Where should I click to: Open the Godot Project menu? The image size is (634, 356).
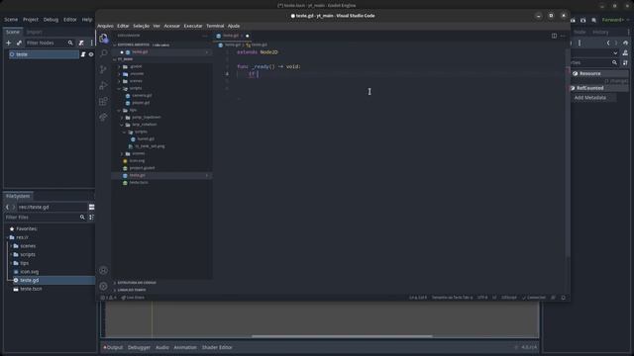pos(31,20)
